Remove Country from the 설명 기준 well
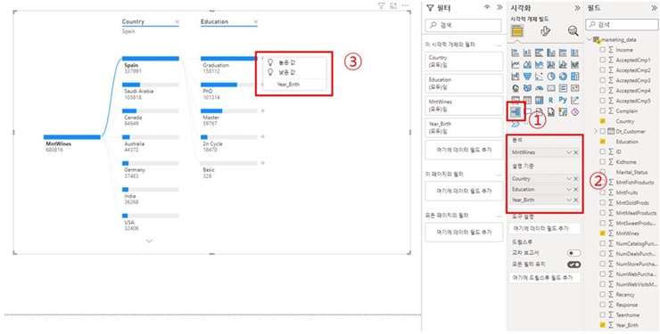This screenshot has height=334, width=660. [576, 179]
